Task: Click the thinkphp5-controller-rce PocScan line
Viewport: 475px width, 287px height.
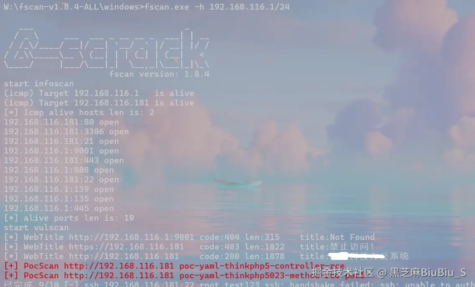Action: tap(174, 266)
